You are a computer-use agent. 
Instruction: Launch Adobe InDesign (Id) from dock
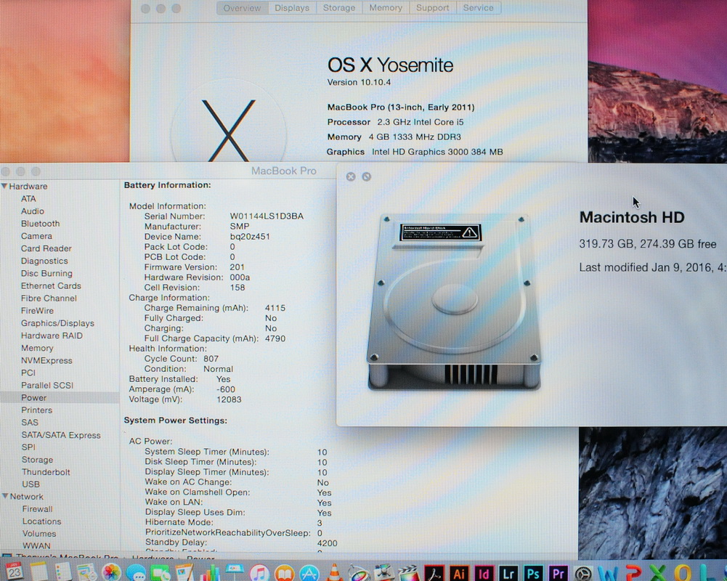(x=484, y=573)
